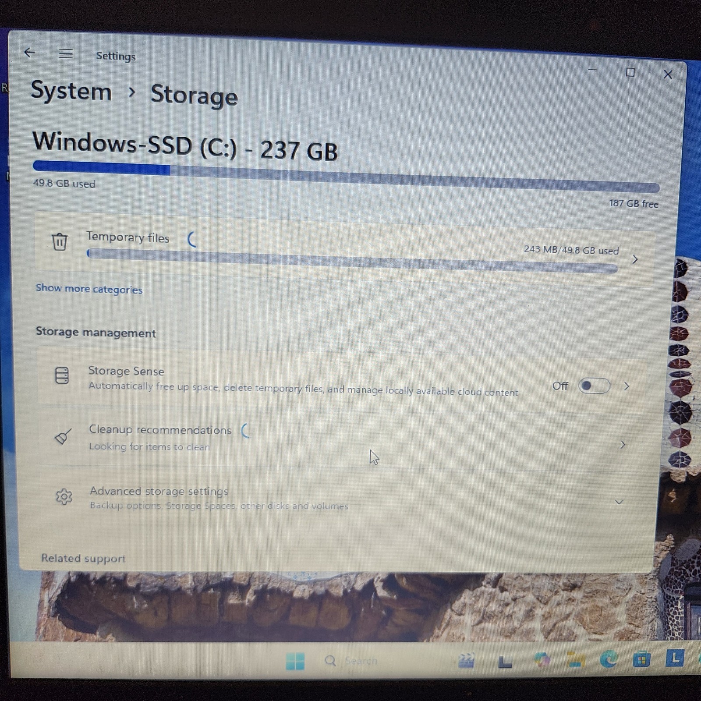
Task: Click the trash can icon for Temporary files
Action: [60, 241]
